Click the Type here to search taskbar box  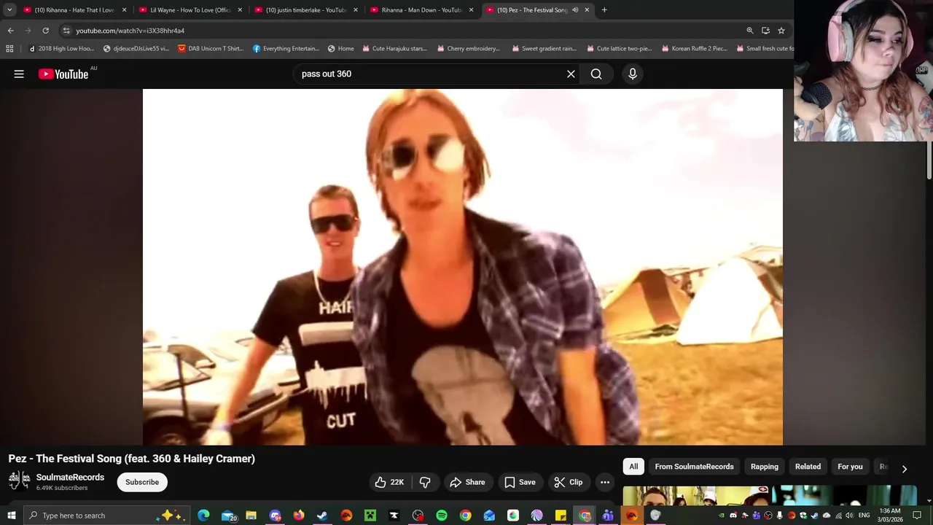click(107, 516)
